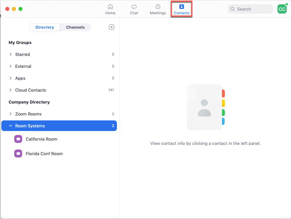Select California Room contact
This screenshot has height=219, width=291.
(59, 139)
